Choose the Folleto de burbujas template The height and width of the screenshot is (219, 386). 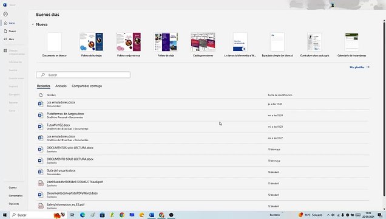(91, 44)
